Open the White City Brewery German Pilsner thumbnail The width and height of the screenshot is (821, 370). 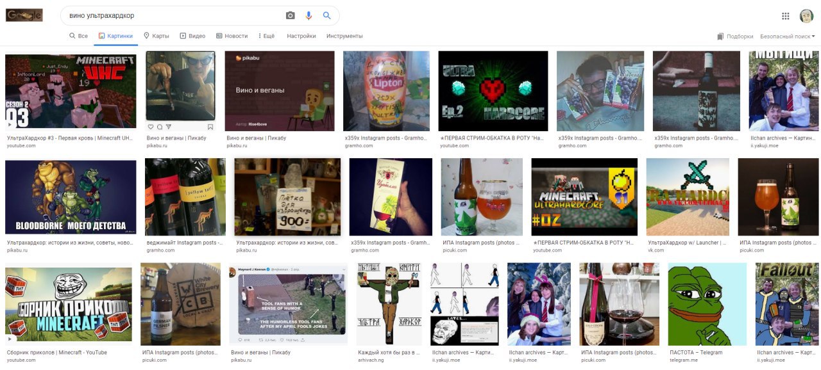pyautogui.click(x=180, y=304)
